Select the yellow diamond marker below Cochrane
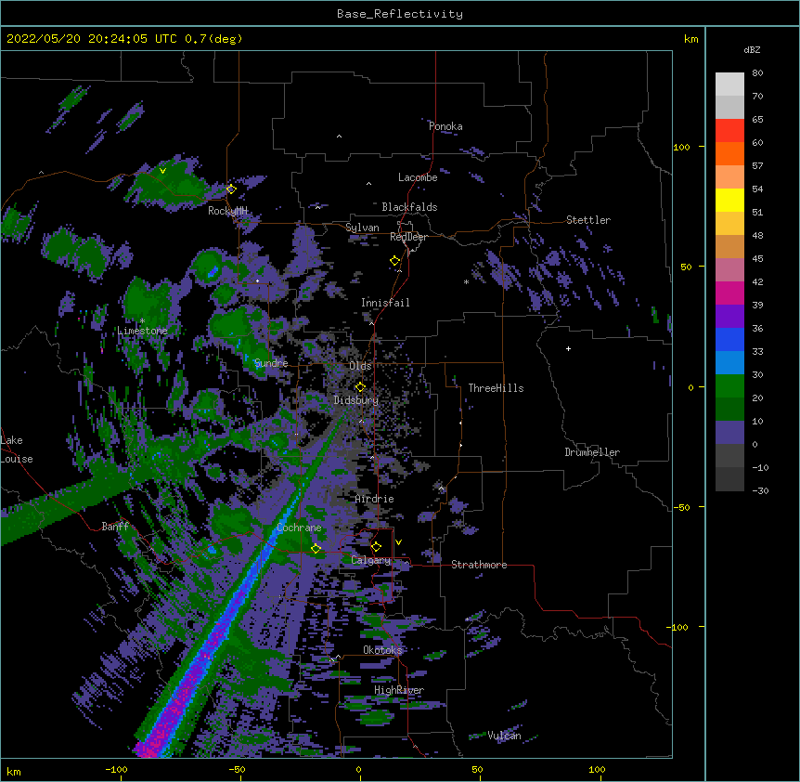800x782 pixels. point(316,549)
